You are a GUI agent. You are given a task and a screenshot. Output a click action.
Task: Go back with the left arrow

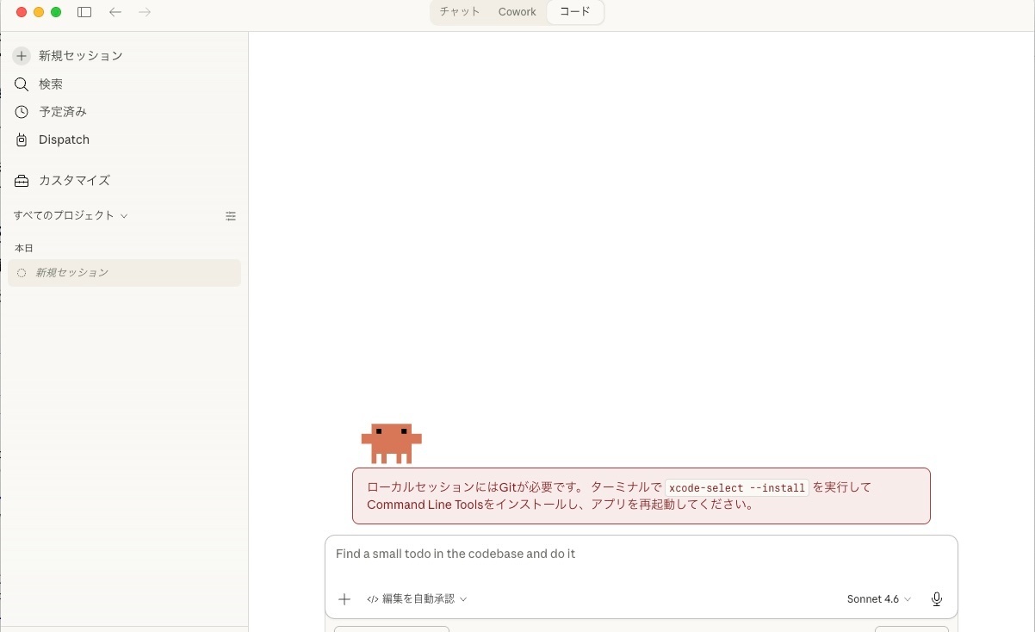click(115, 12)
